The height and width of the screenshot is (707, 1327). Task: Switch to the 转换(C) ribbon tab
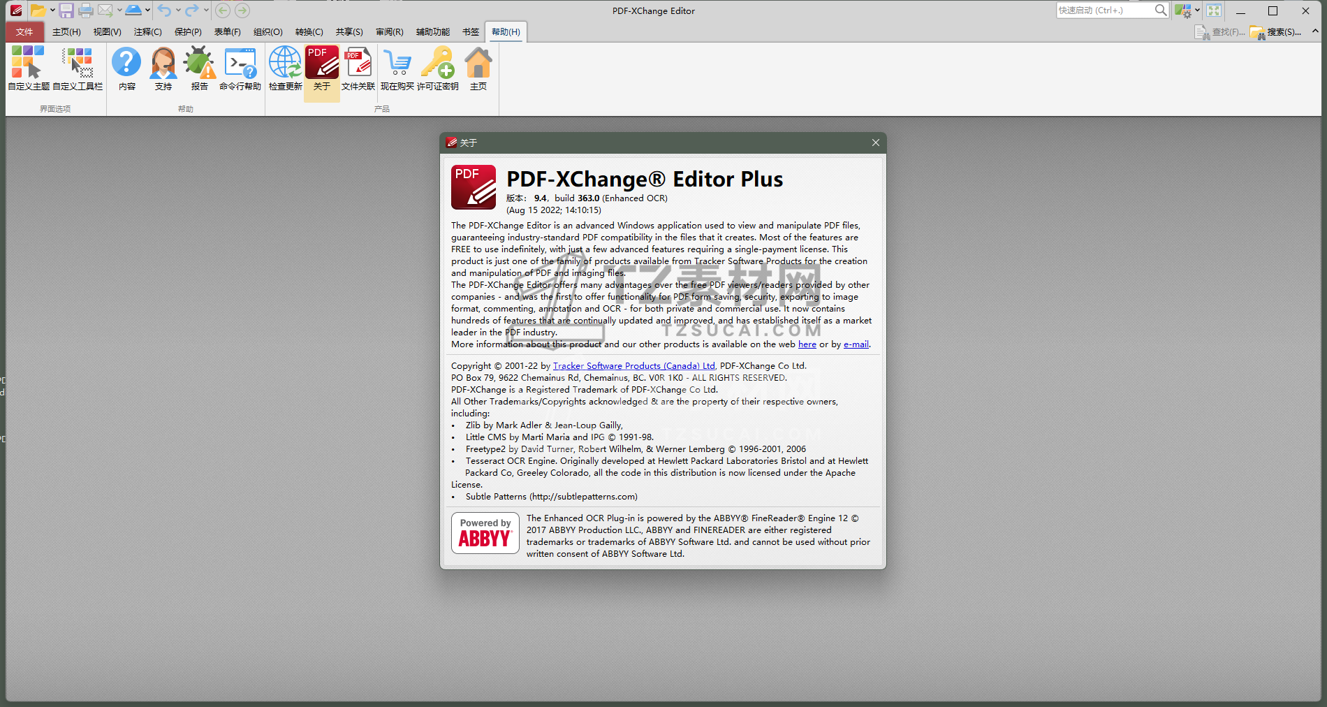[x=309, y=32]
